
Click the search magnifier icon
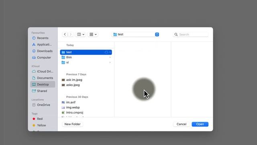point(176,34)
